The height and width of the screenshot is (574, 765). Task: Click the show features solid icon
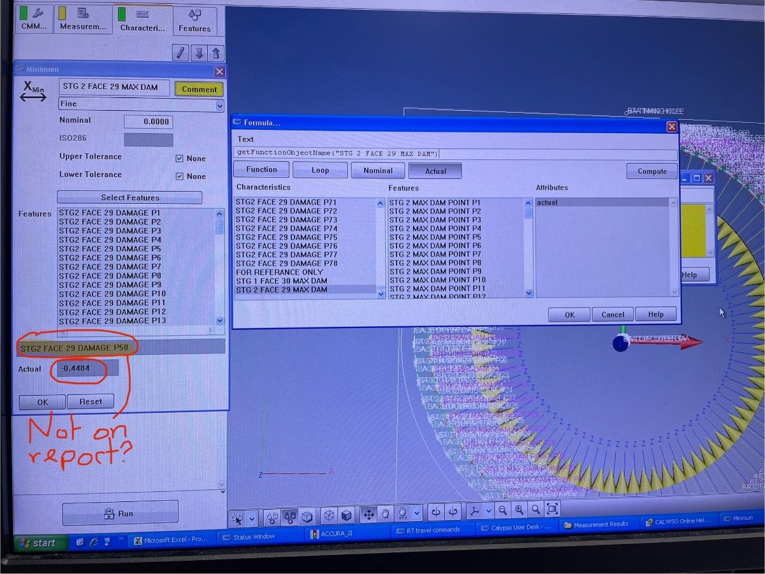[x=289, y=516]
